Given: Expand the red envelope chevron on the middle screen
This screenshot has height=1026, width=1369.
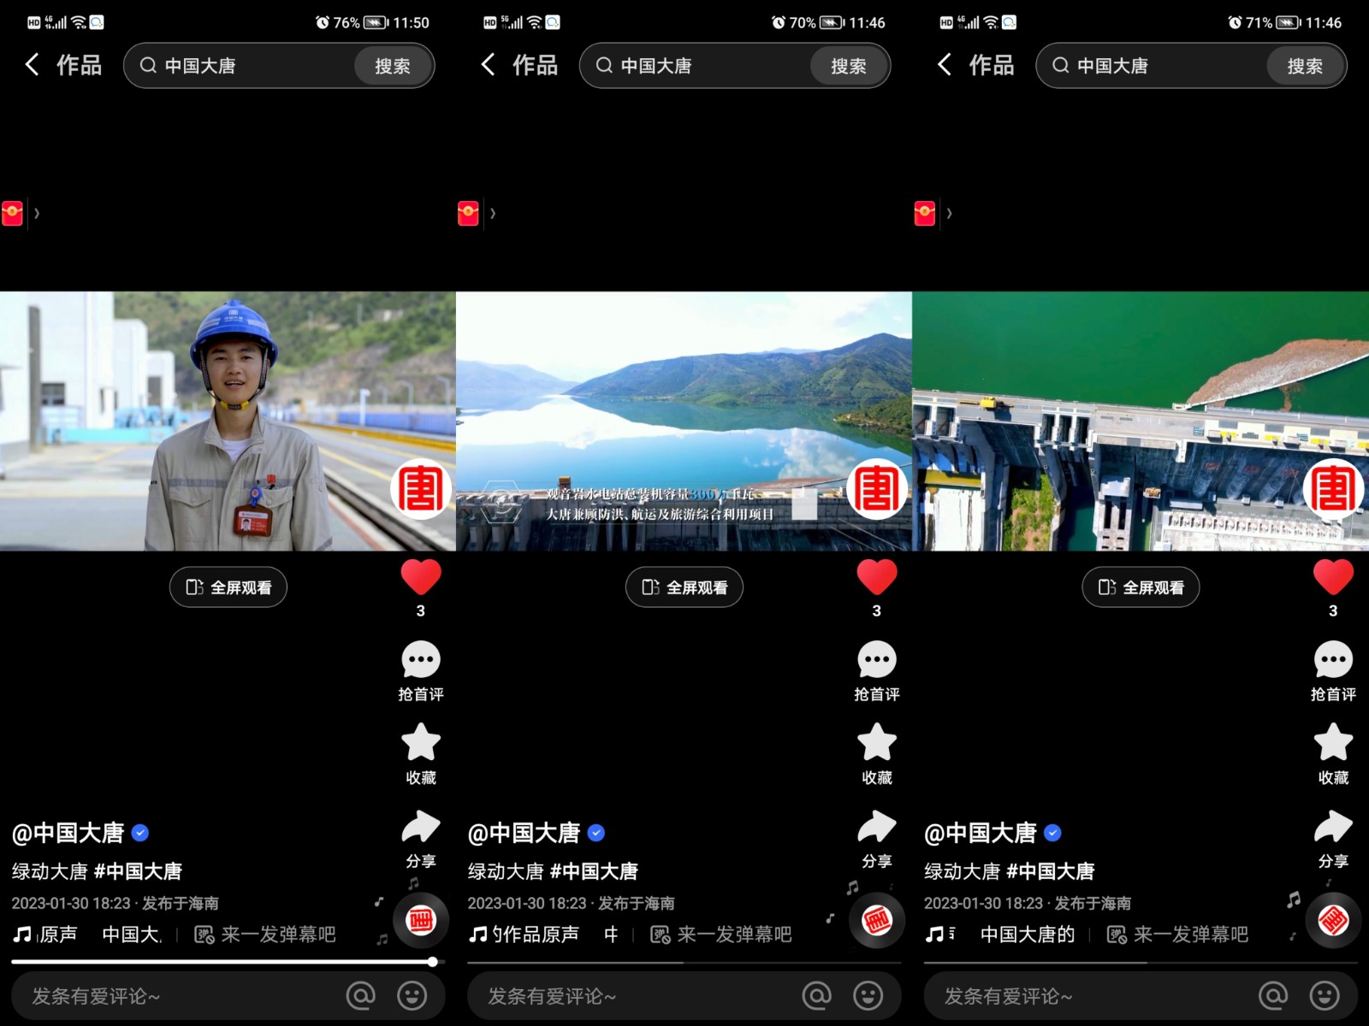Looking at the screenshot, I should (493, 213).
